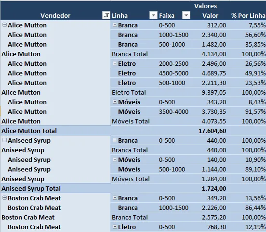
Task: Open the Faixa column filter dropdown
Action: (186, 15)
